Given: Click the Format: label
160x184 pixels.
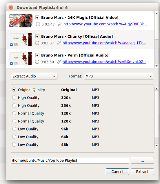Looking at the screenshot, I should click(x=75, y=76).
